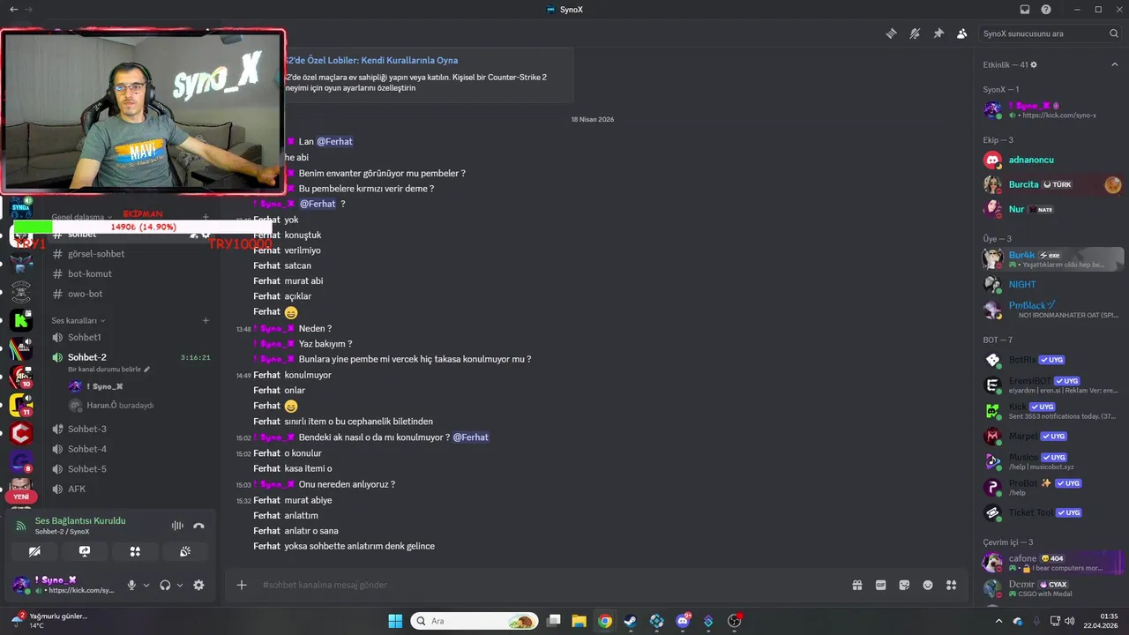Viewport: 1129px width, 635px height.
Task: Open the red C server icon in sidebar
Action: click(x=21, y=433)
